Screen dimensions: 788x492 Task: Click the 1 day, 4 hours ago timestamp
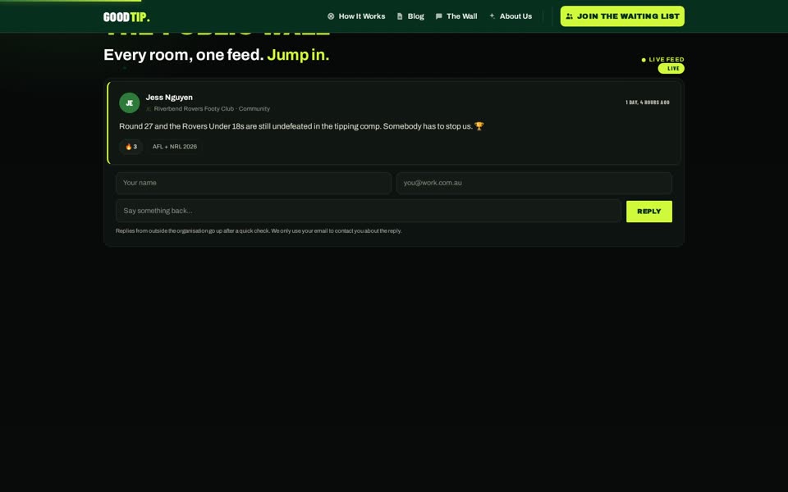tap(648, 102)
